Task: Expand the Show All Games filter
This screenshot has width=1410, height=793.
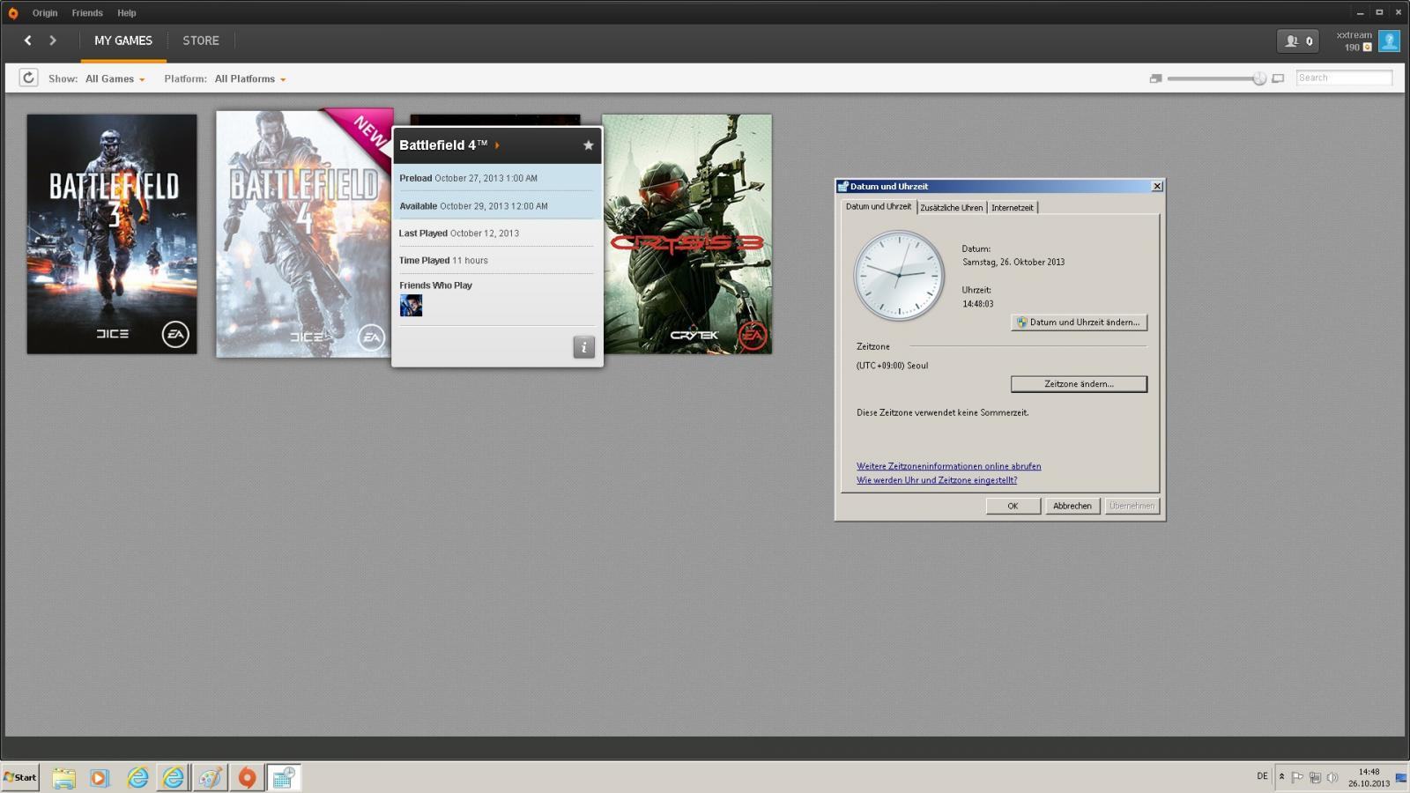Action: point(115,79)
